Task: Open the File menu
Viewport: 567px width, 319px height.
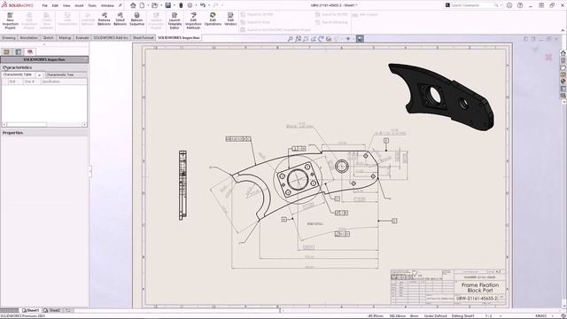Action: 45,5
